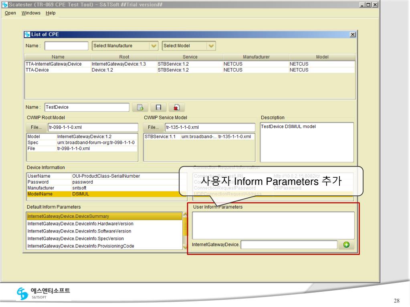Click the delete CPE red icon
This screenshot has height=307, width=410.
click(x=177, y=107)
